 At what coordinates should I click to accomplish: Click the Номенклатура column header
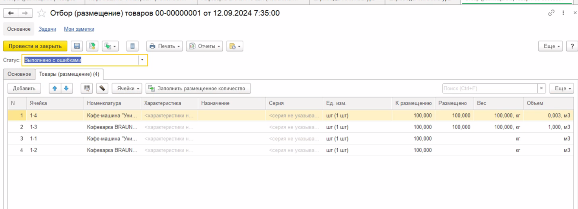(112, 103)
